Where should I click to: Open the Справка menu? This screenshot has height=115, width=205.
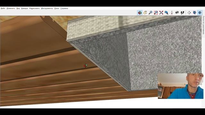click(x=64, y=8)
